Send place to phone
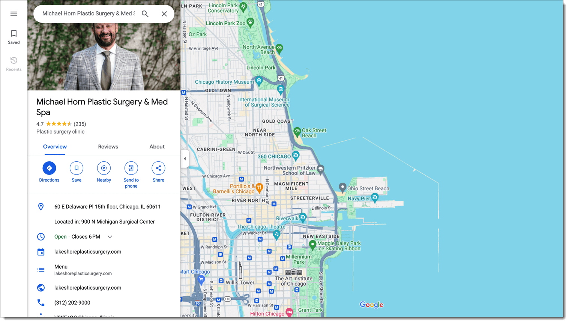 click(131, 168)
